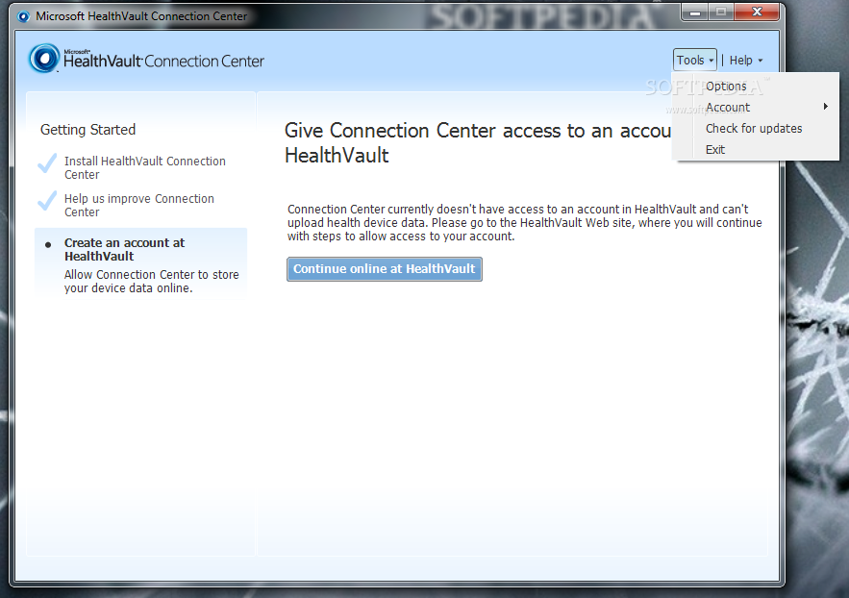849x598 pixels.
Task: Choose Check for updates menu item
Action: point(754,128)
